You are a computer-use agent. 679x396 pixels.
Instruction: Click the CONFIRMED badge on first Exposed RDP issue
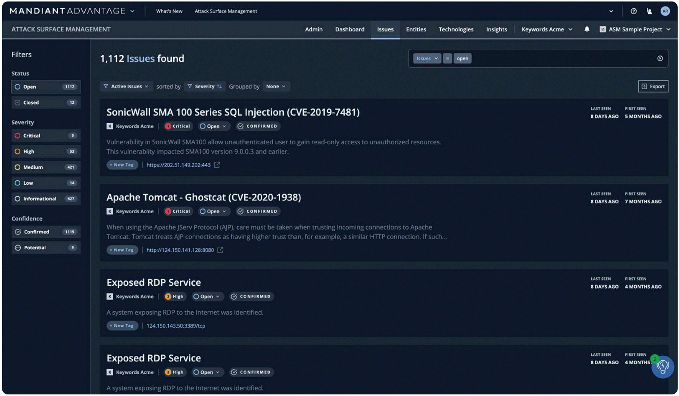click(251, 296)
